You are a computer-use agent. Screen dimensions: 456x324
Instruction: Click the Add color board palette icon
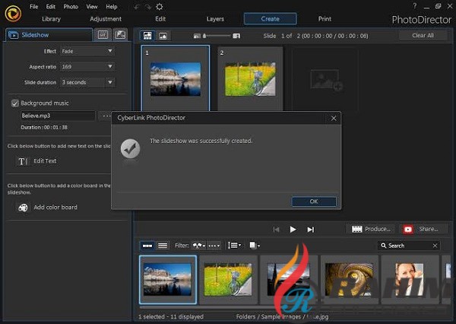tap(23, 207)
